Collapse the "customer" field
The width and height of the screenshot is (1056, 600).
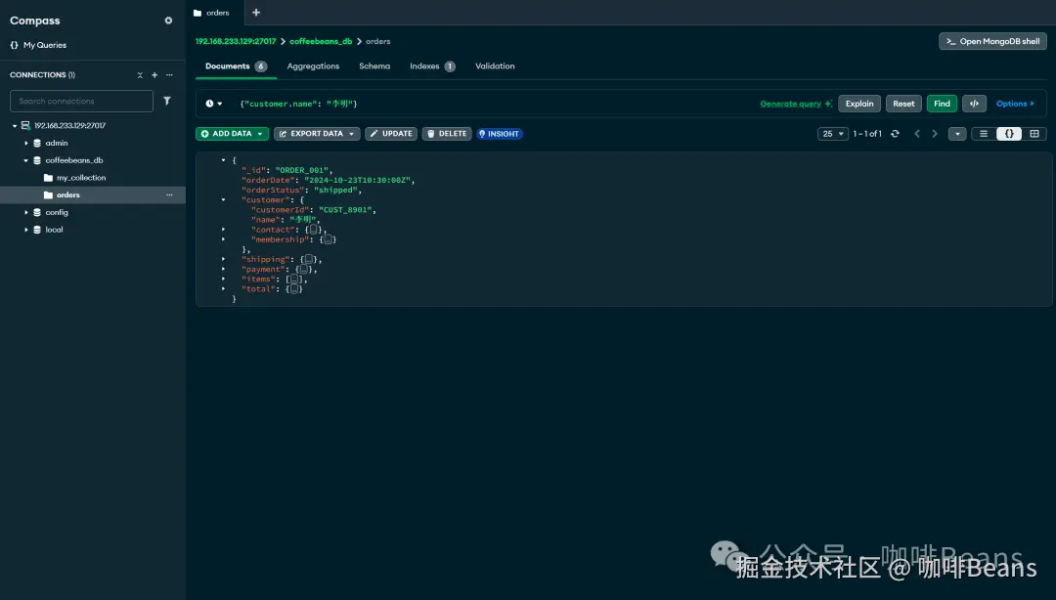(224, 200)
